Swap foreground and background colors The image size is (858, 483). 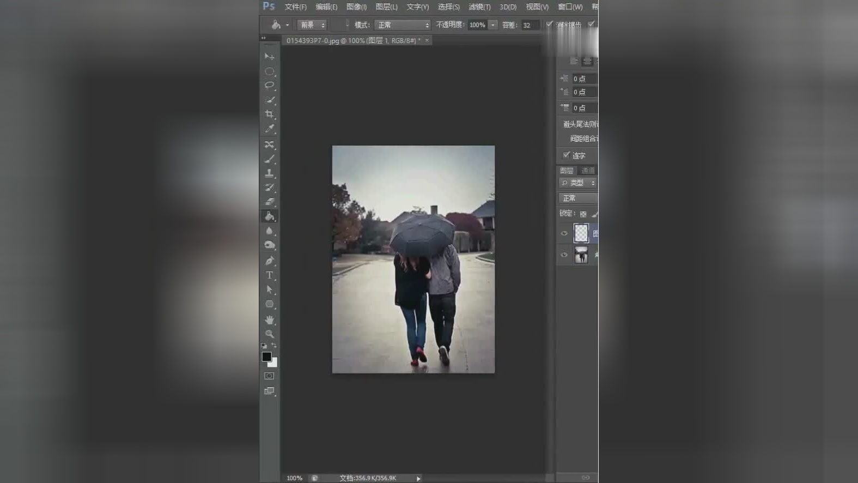click(274, 346)
